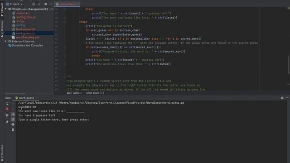This screenshot has width=290, height=163.
Task: Click the Restore Layout icon in Run toolbar
Action: 7,115
